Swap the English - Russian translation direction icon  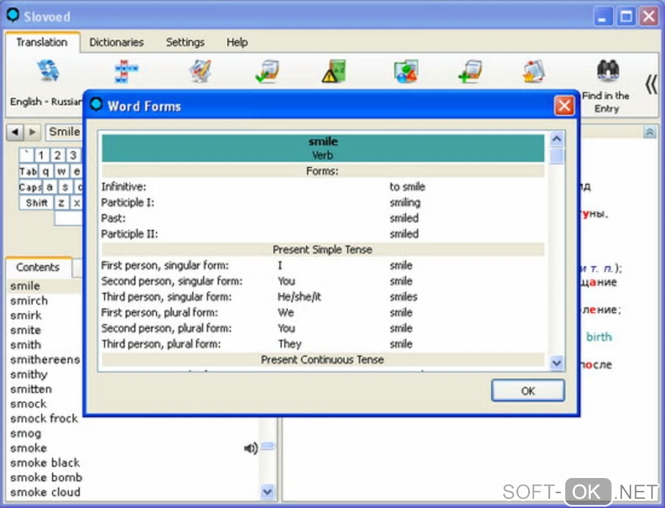coord(48,71)
